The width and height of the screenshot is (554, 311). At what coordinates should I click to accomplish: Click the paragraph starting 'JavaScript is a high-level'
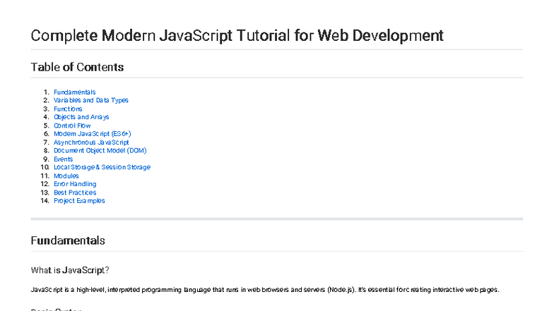pos(265,290)
